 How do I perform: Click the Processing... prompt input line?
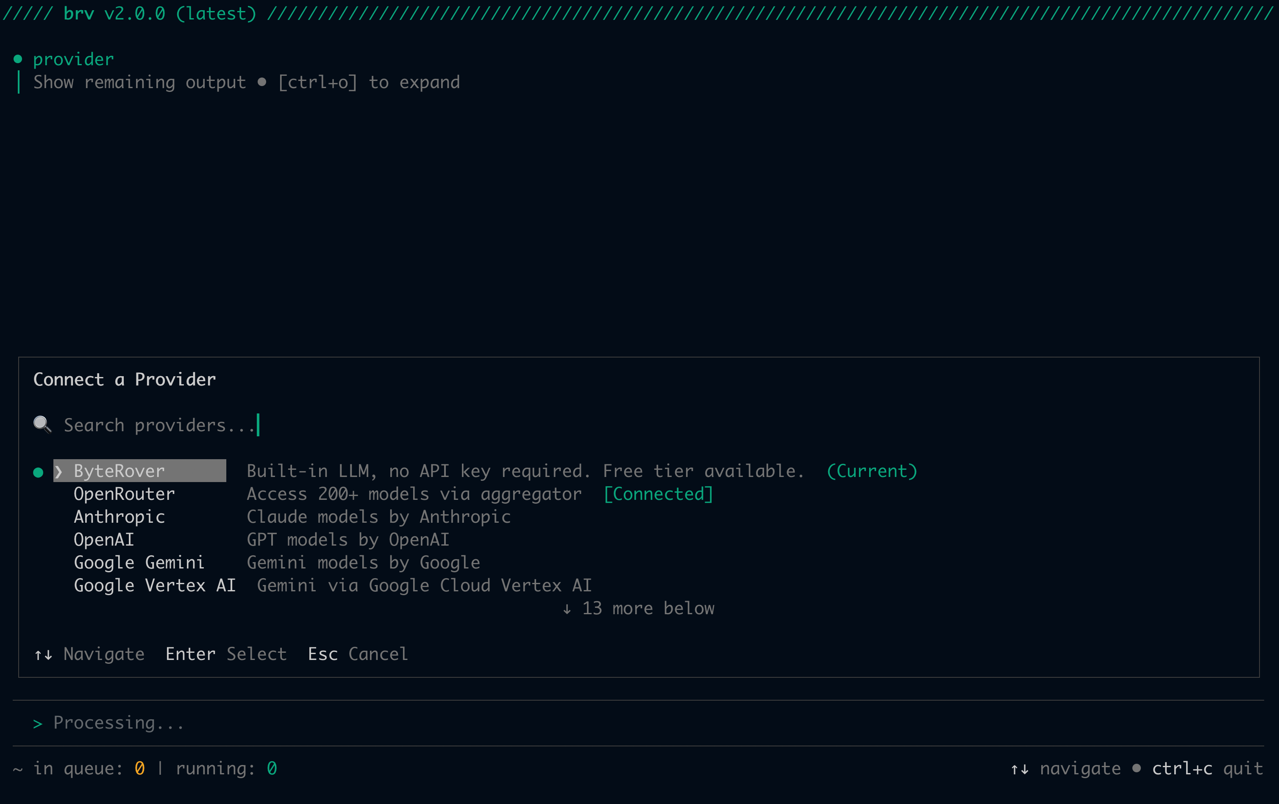click(x=638, y=723)
